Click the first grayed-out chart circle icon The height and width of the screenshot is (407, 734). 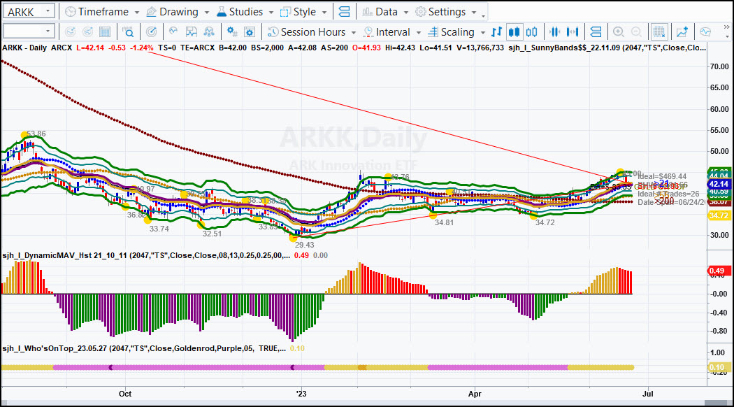pos(70,32)
